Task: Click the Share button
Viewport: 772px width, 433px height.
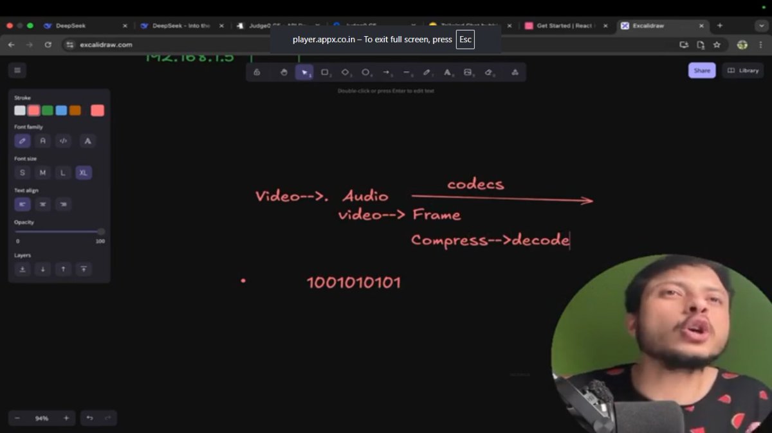Action: tap(702, 70)
